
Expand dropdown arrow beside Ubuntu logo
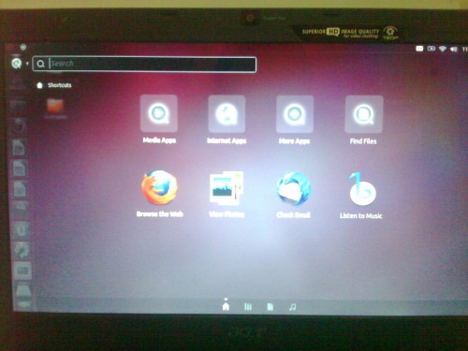tap(27, 64)
